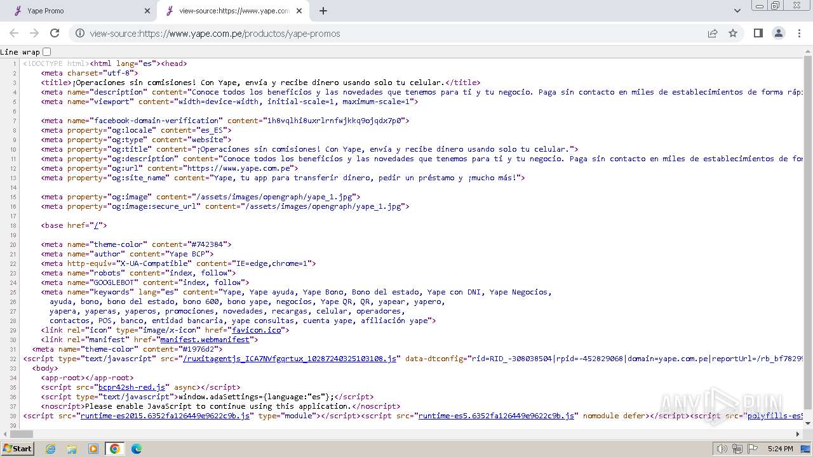This screenshot has width=813, height=457.
Task: Show the clock reading 5:24 PM
Action: coord(780,449)
